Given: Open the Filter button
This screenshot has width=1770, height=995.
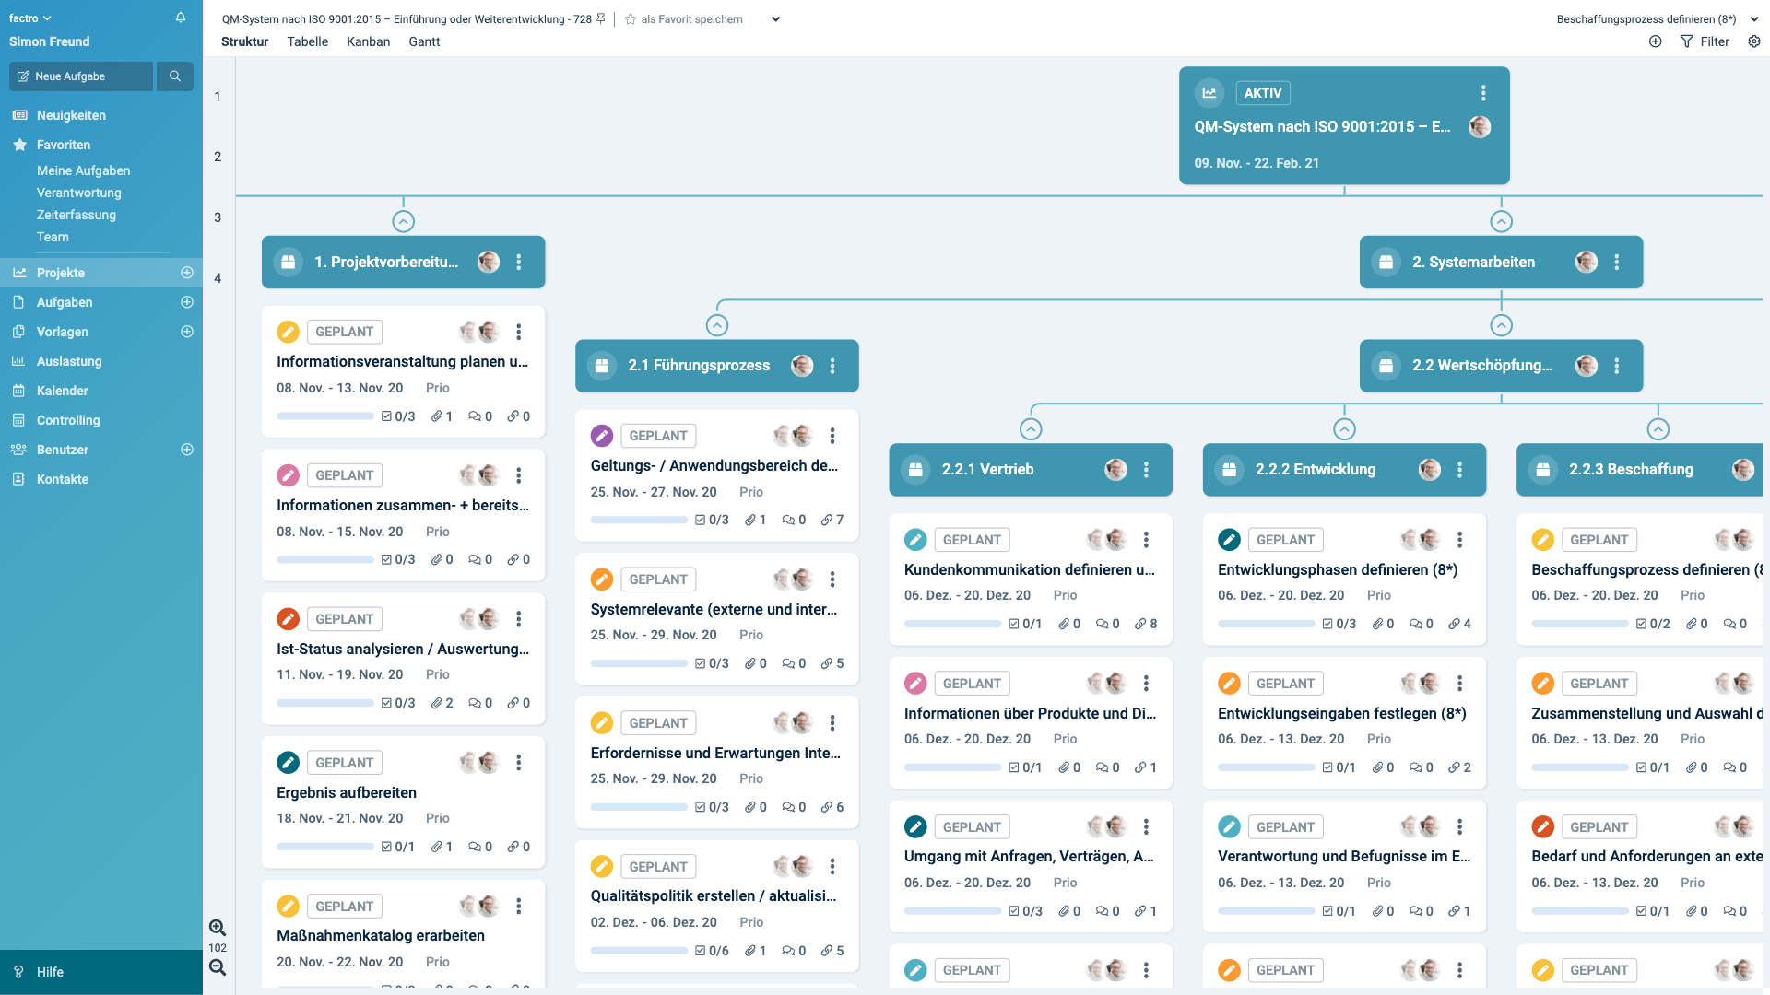Looking at the screenshot, I should [1705, 41].
